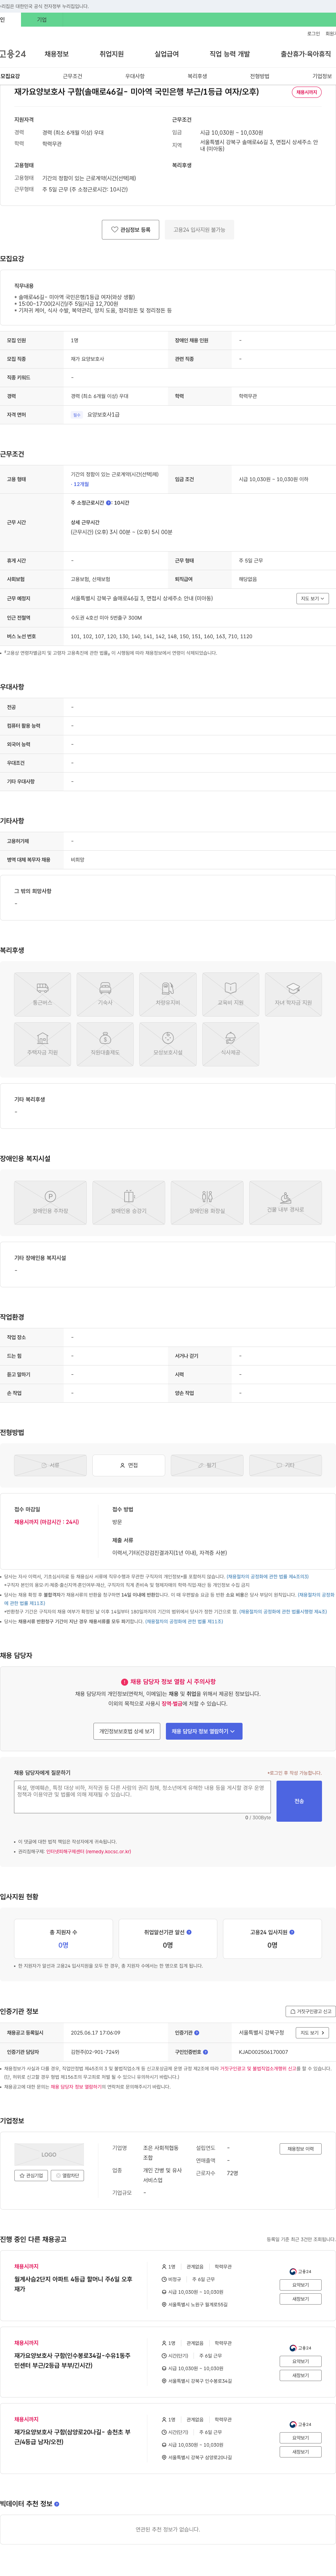
Task: Click 요약보기 for the 삼양로20나길 posting
Action: point(300,2438)
